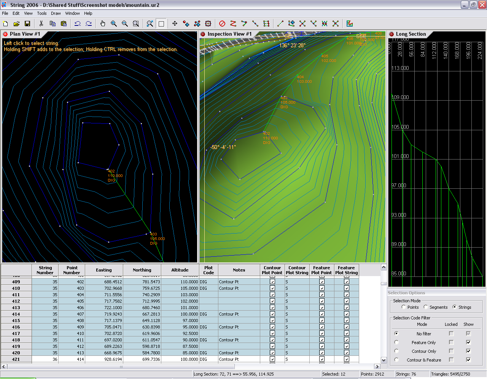The height and width of the screenshot is (379, 487).
Task: Click the Undo arrow icon
Action: 78,24
